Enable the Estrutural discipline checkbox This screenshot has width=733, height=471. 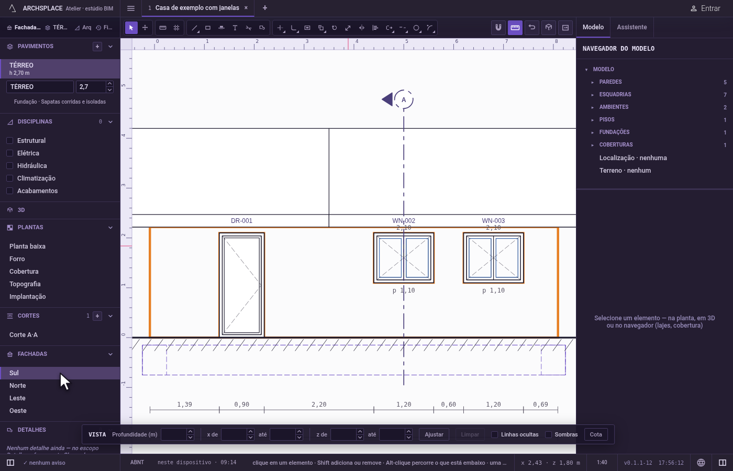(x=9, y=141)
